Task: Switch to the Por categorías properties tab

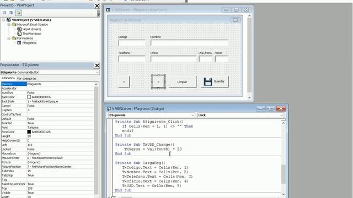Action: (26, 78)
